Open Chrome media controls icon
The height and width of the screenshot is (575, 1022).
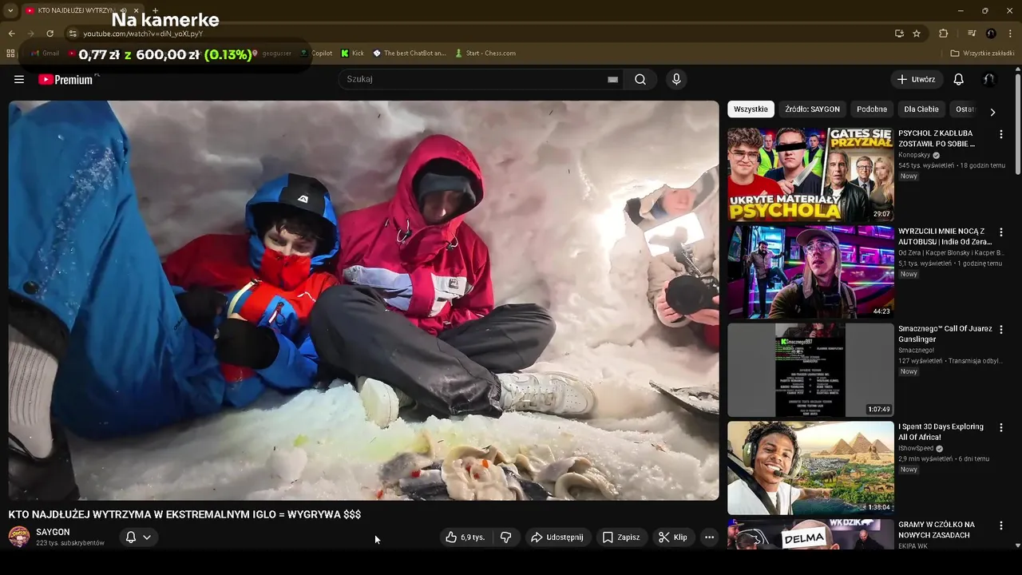pos(972,34)
